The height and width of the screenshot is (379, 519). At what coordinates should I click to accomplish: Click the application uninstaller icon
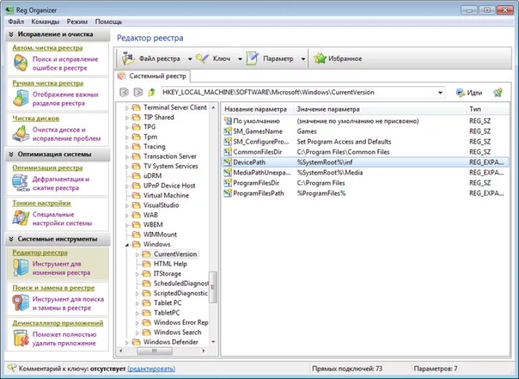click(x=21, y=338)
